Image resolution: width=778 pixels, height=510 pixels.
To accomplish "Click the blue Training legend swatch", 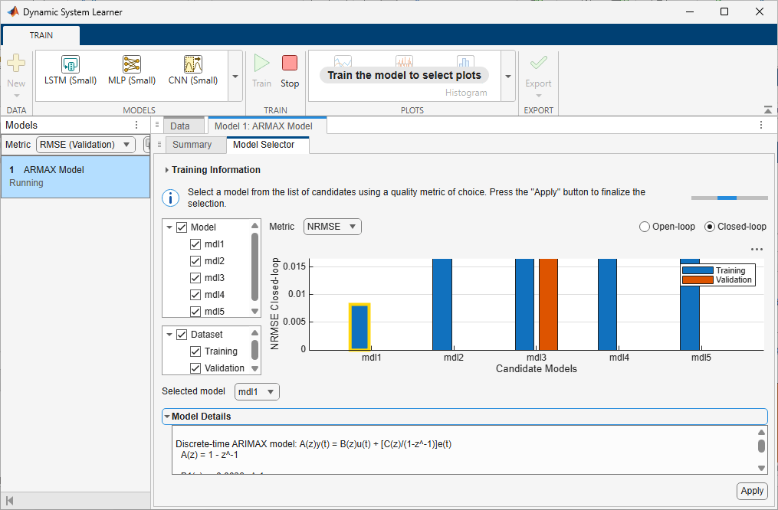I will 698,270.
